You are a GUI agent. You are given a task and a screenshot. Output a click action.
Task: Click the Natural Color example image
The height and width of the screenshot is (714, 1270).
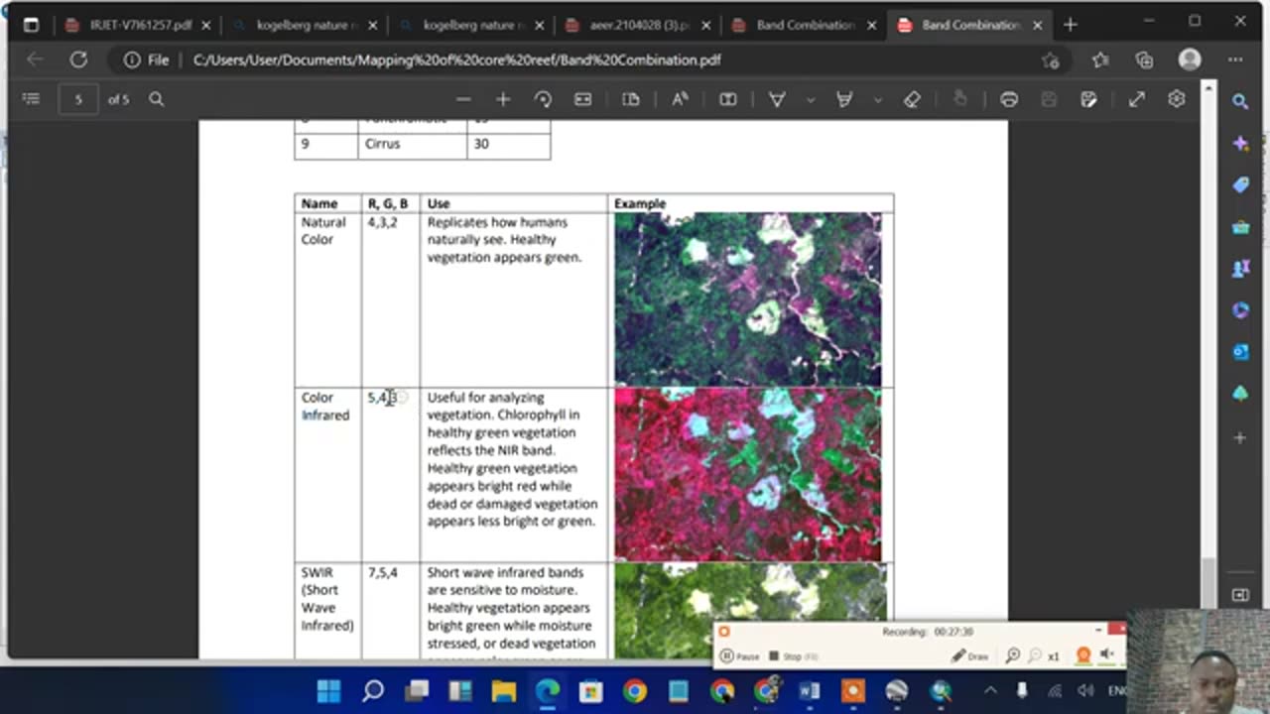pyautogui.click(x=747, y=298)
